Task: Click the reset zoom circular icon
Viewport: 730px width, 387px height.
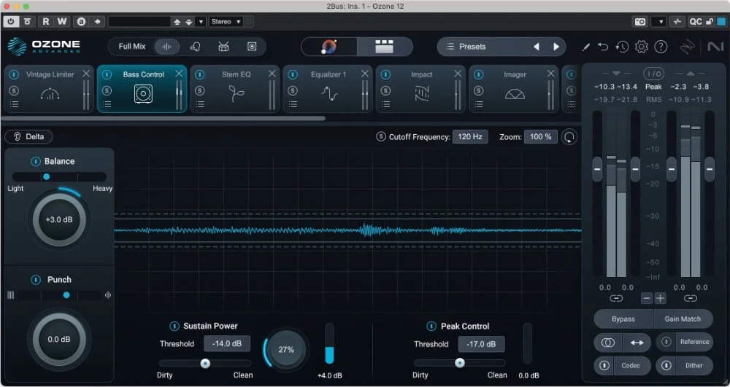Action: [569, 137]
